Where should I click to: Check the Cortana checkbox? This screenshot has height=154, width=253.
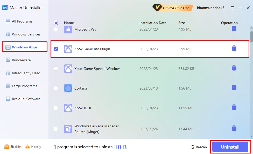click(56, 88)
